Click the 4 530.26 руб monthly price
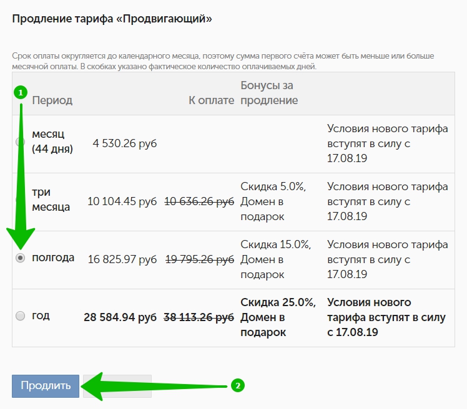This screenshot has width=467, height=409. click(x=124, y=143)
